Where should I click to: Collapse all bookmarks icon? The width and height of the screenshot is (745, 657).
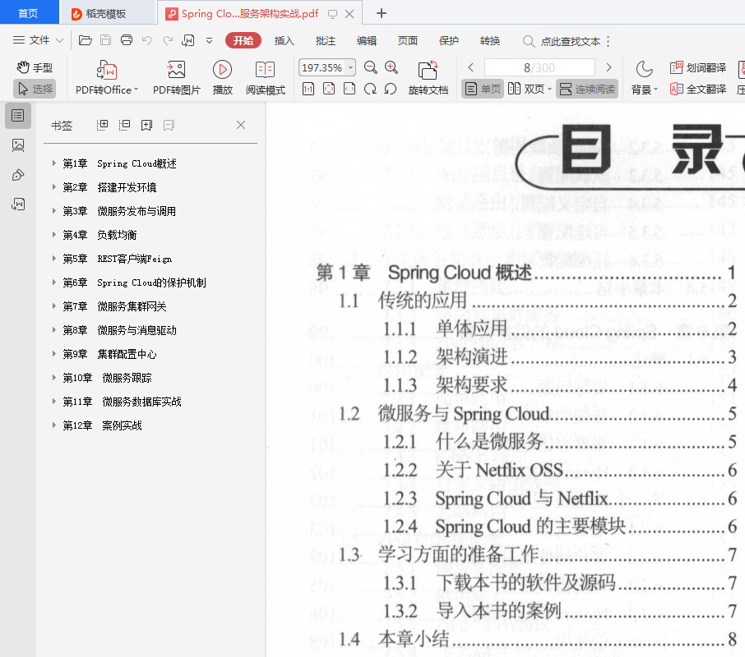pyautogui.click(x=124, y=125)
